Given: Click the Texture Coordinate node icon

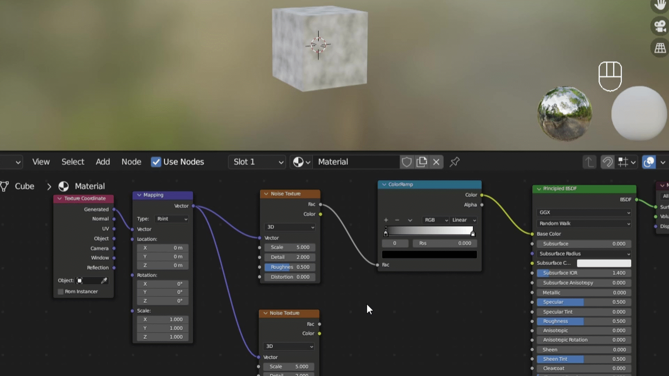Looking at the screenshot, I should 59,198.
